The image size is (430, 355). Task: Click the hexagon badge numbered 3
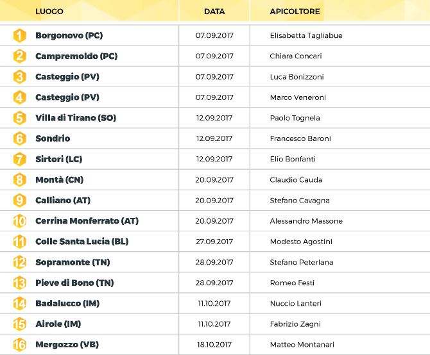[20, 77]
